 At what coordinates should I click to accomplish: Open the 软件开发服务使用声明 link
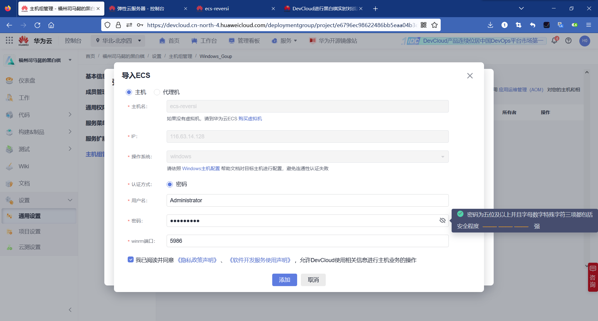pyautogui.click(x=260, y=260)
